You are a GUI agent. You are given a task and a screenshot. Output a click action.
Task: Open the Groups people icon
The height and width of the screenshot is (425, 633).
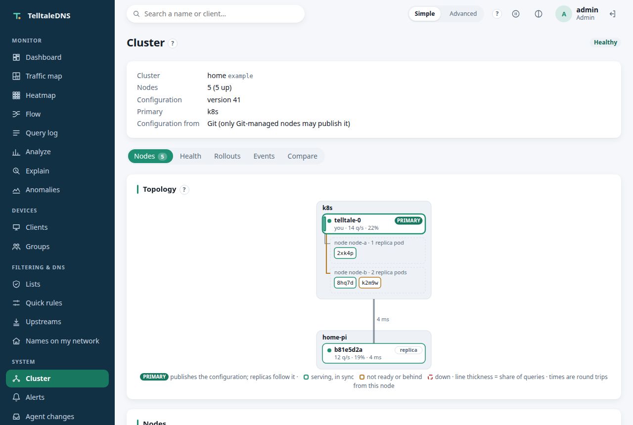[x=16, y=247]
